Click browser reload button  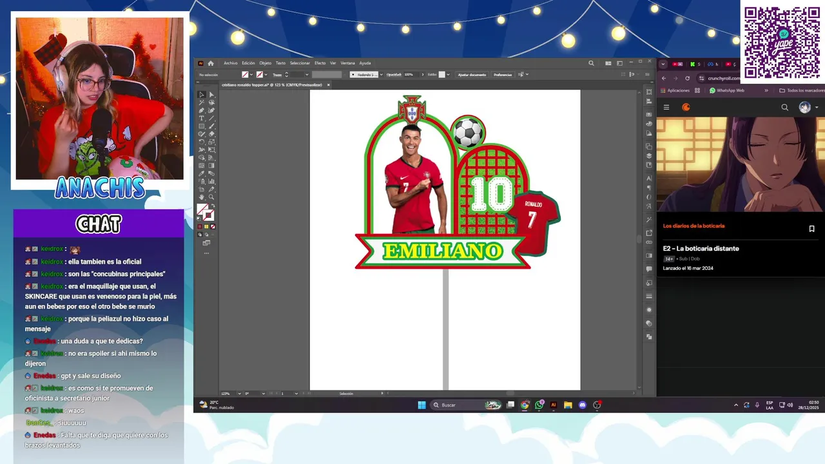click(687, 78)
